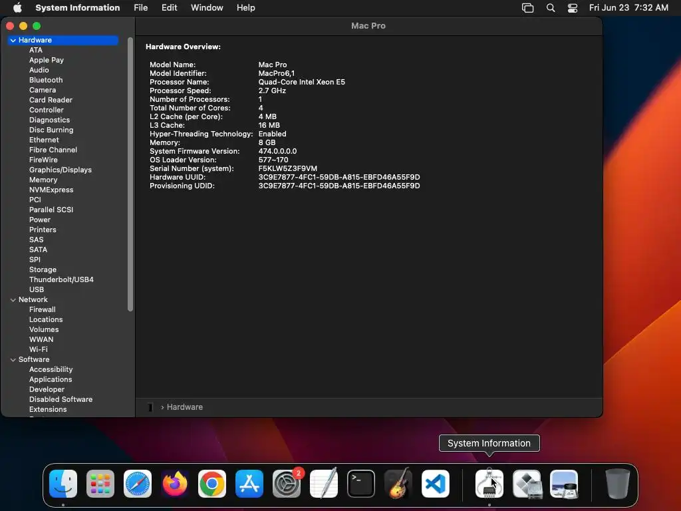This screenshot has width=681, height=511.
Task: Open Preview app in the dock
Action: tap(564, 484)
